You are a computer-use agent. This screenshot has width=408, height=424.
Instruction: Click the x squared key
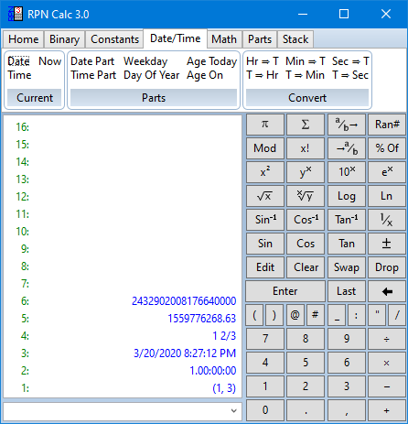pos(264,172)
